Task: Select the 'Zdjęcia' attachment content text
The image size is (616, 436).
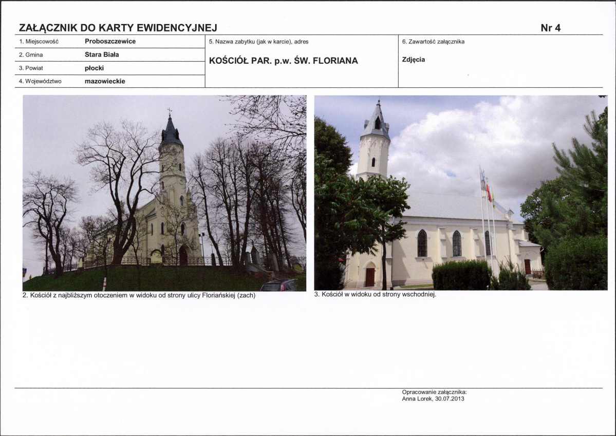Action: pyautogui.click(x=414, y=60)
